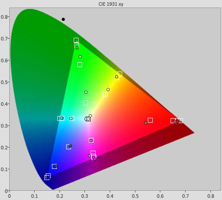Click the x-axis label "0.7"

point(185,196)
